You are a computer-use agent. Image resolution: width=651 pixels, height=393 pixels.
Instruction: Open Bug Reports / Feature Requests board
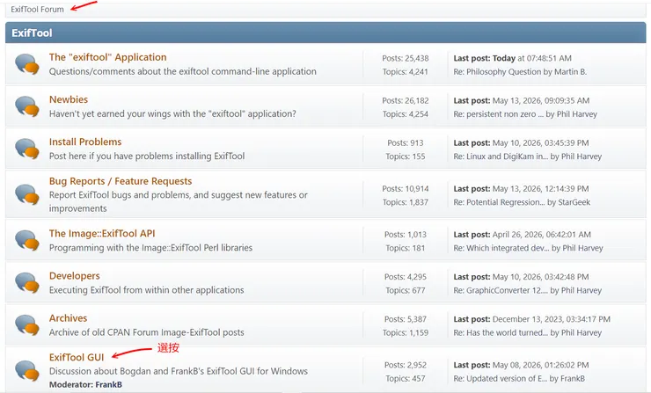click(x=121, y=181)
